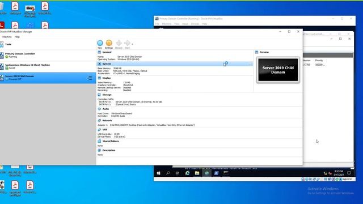
Task: Click the Shared folders section icon
Action: 99,141
